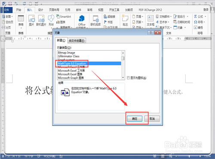The height and width of the screenshot is (159, 215).
Task: Select Bitmap Image in object list
Action: 89,53
